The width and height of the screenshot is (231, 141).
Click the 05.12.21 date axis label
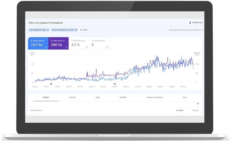coord(92,87)
